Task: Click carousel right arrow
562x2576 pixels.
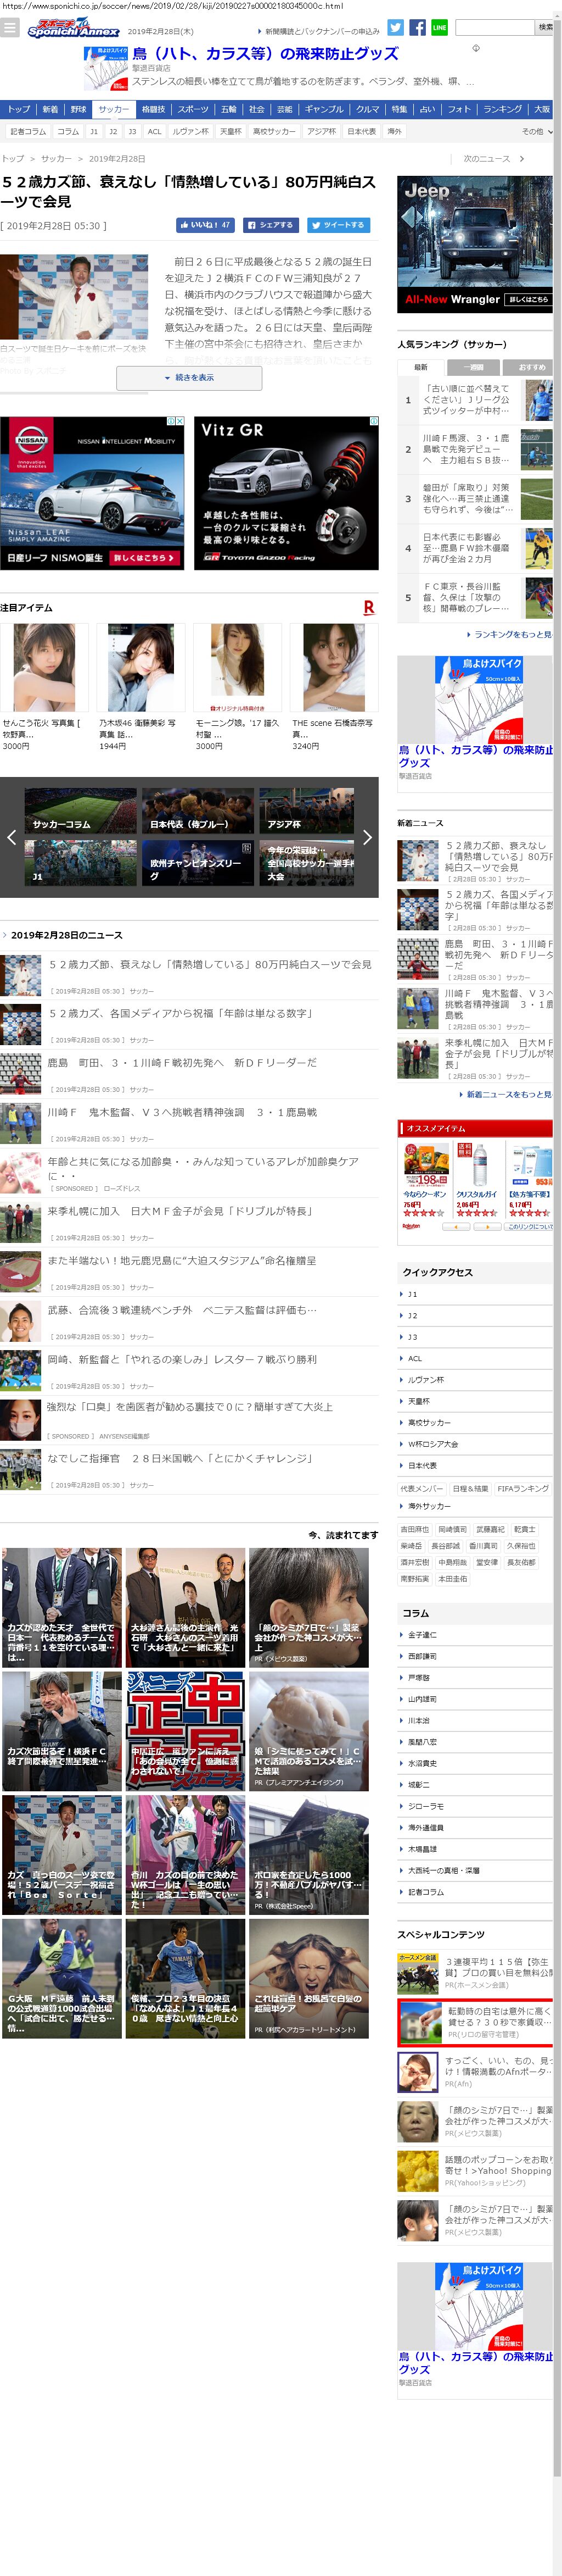Action: pos(367,837)
